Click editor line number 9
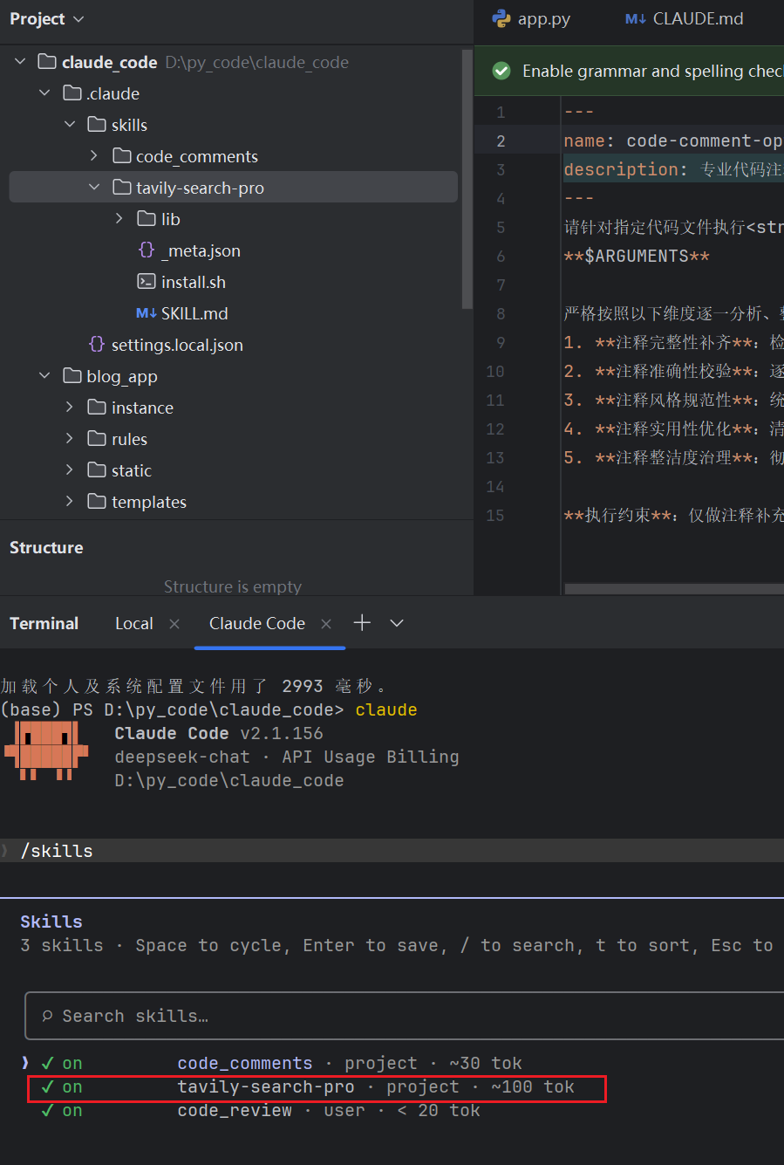Viewport: 784px width, 1165px height. click(500, 342)
